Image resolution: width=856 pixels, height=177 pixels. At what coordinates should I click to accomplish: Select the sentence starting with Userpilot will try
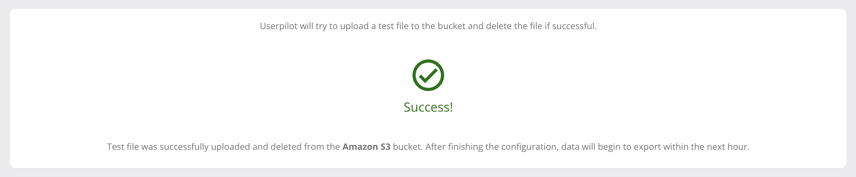click(428, 26)
